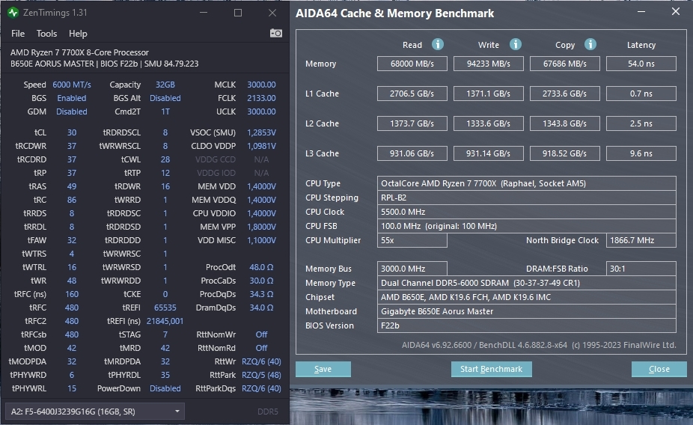Viewport: 693px width, 425px height.
Task: Click the Read column info icon
Action: [438, 45]
